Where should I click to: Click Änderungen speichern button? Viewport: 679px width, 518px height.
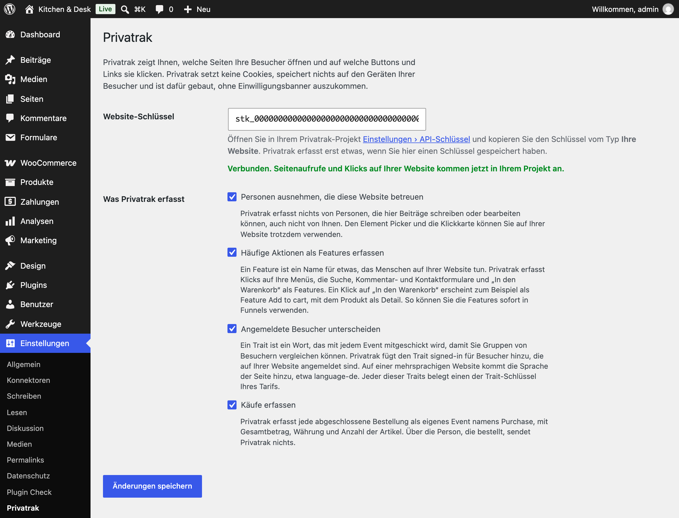(152, 486)
